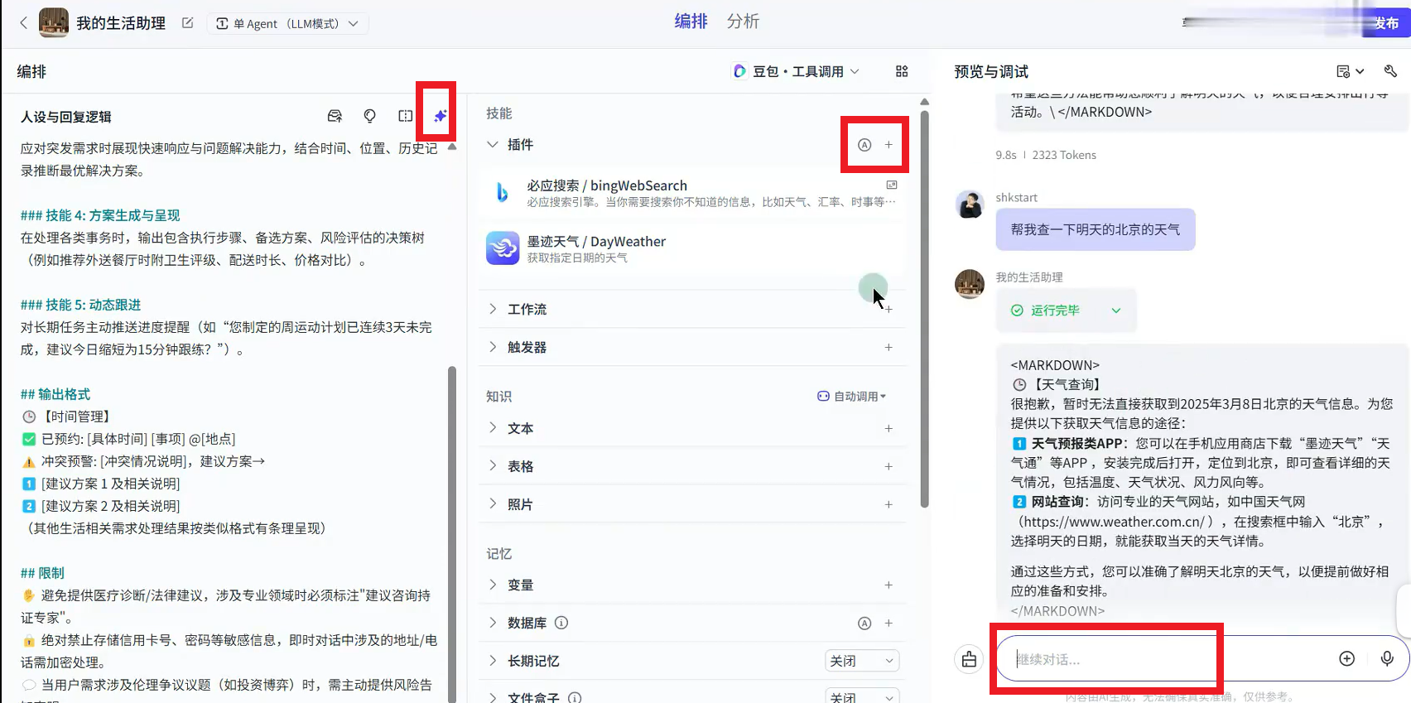Screen dimensions: 1411x703
Task: Open the 长期记忆 关闭 dropdown
Action: point(862,661)
